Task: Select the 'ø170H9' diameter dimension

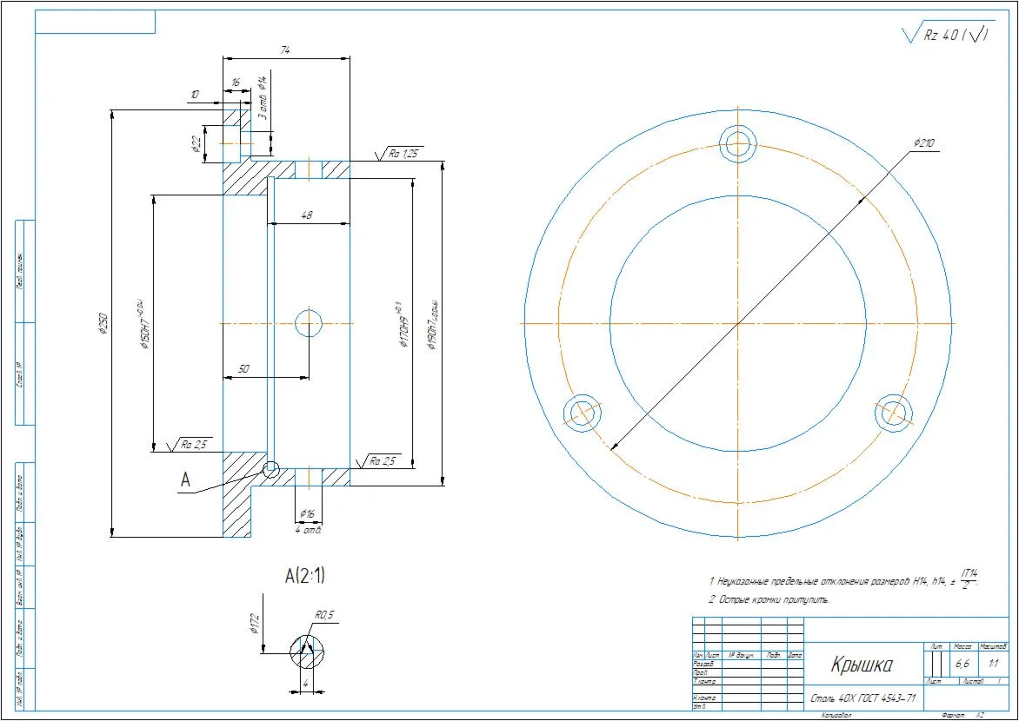Action: [x=401, y=325]
